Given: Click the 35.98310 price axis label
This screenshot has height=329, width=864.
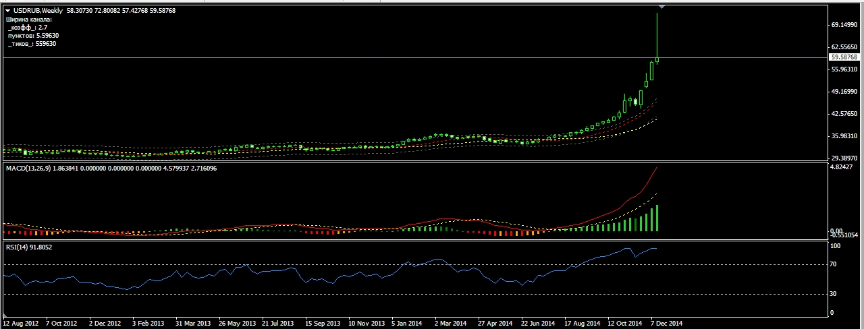Looking at the screenshot, I should [x=844, y=136].
